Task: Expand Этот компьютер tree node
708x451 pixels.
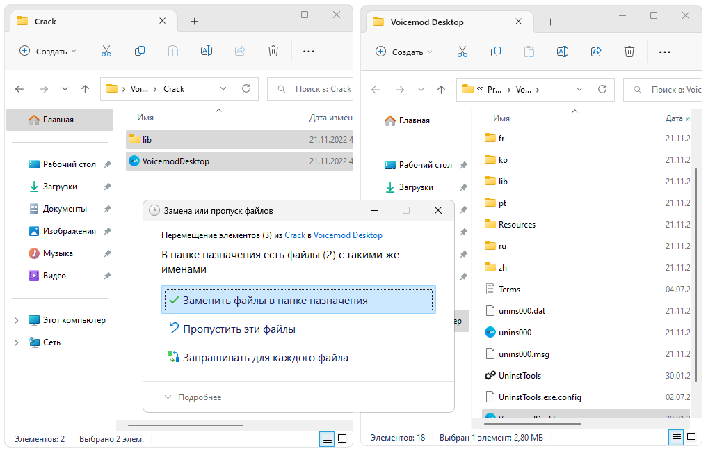Action: coord(16,320)
